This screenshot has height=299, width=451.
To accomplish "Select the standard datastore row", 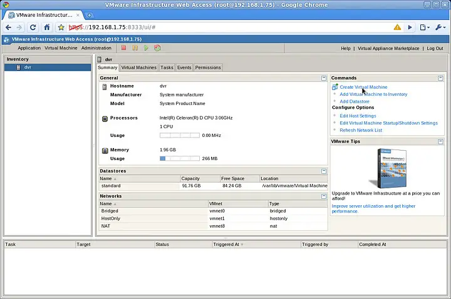I will (x=213, y=186).
